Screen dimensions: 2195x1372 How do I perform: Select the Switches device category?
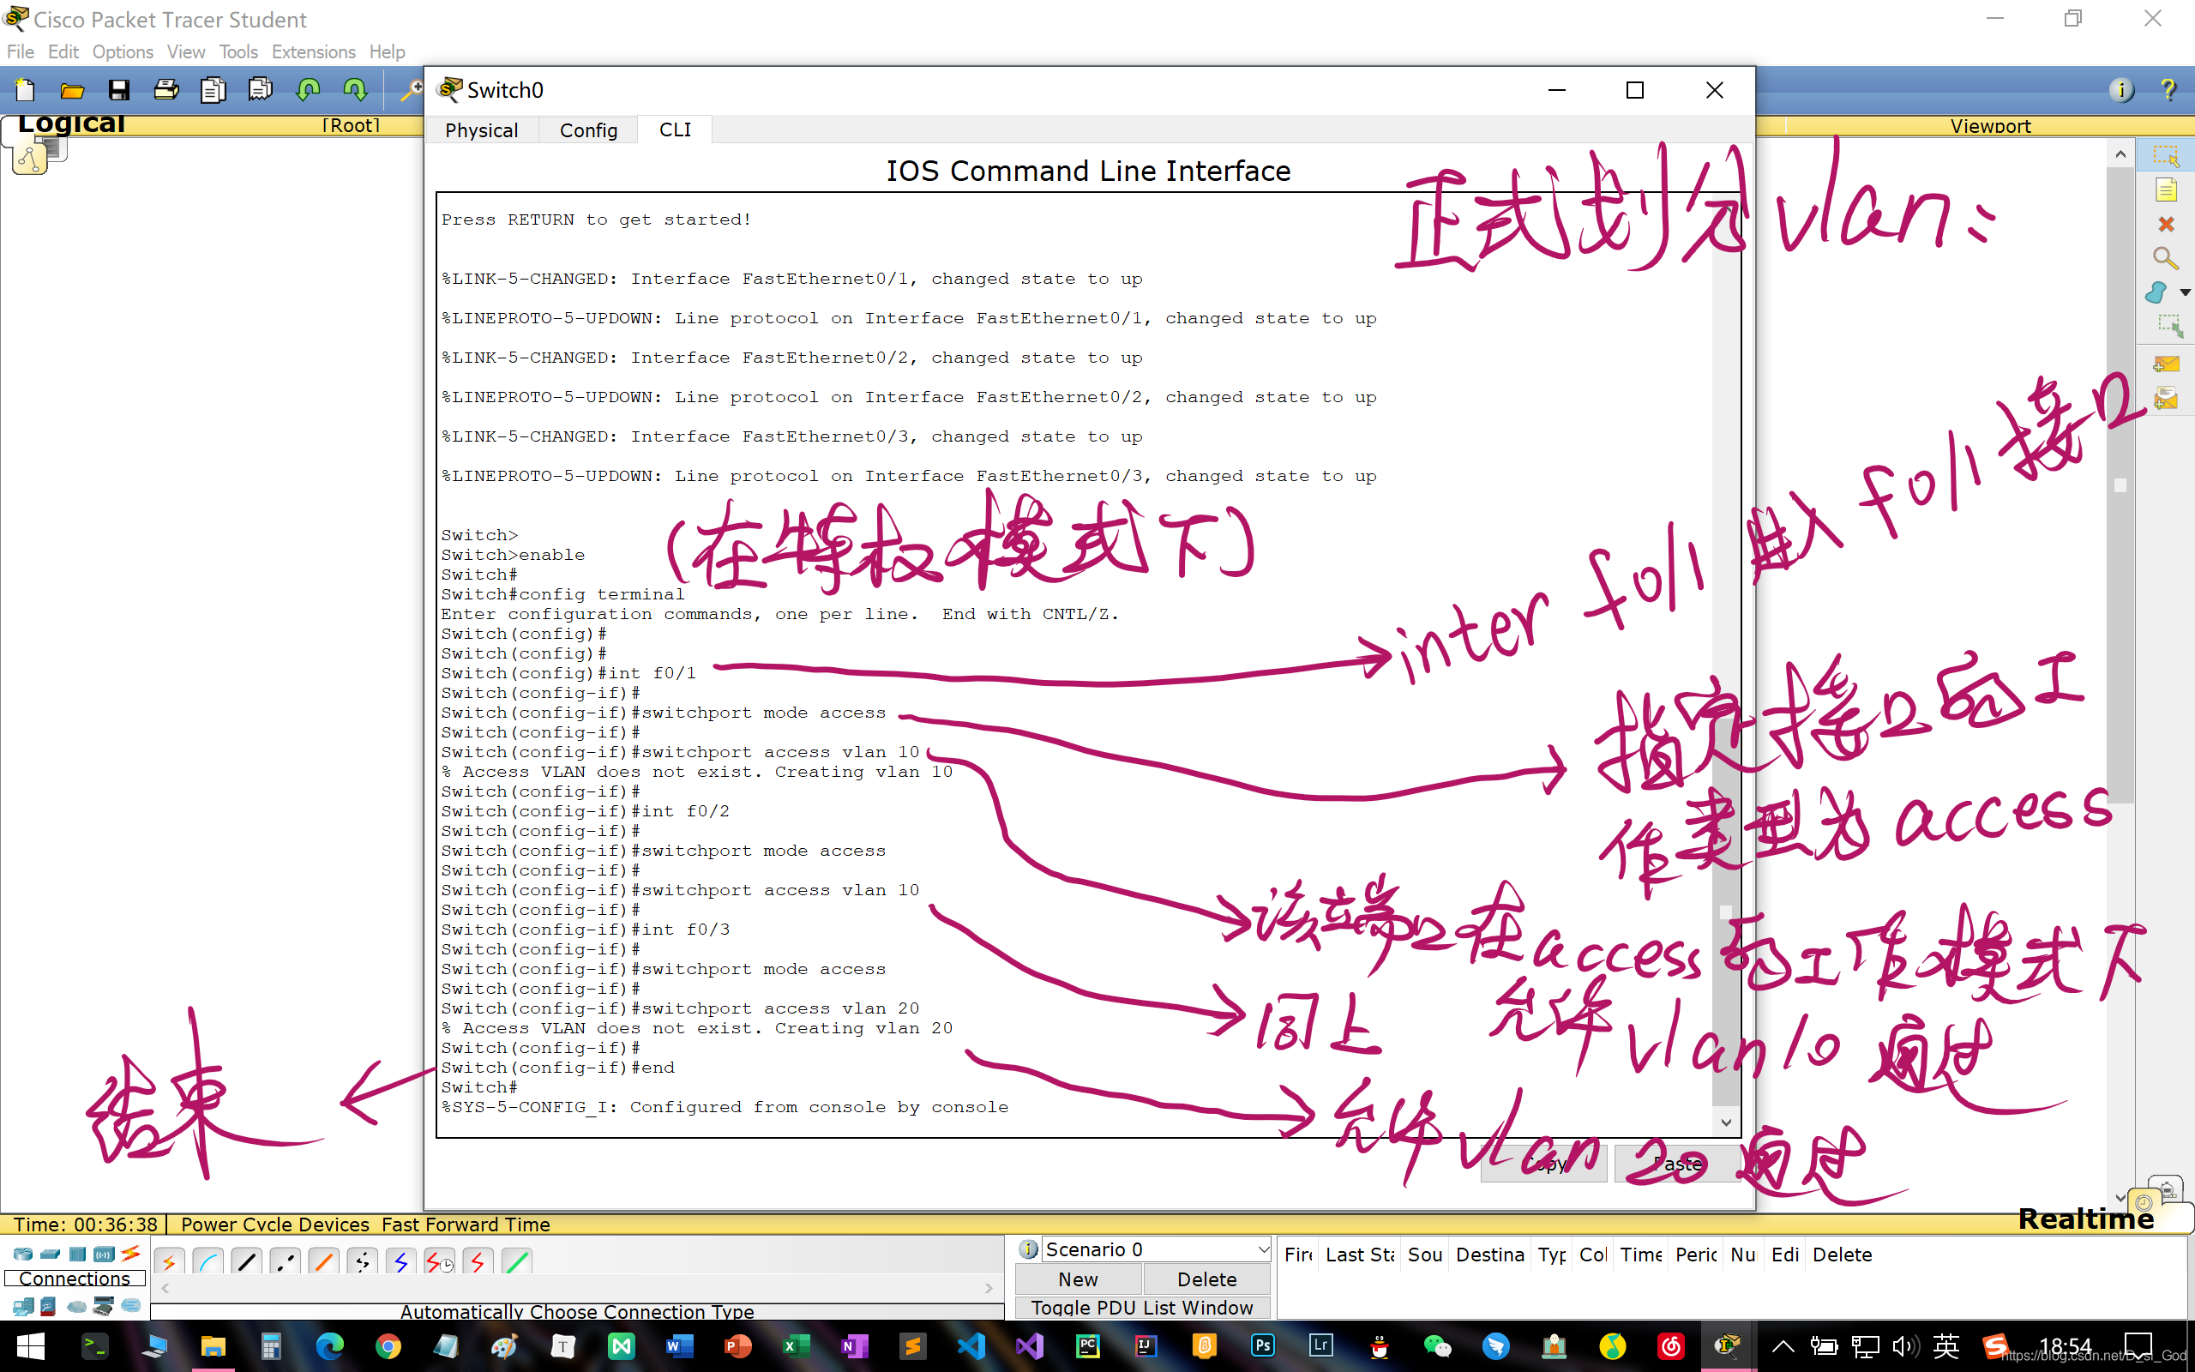click(x=50, y=1254)
